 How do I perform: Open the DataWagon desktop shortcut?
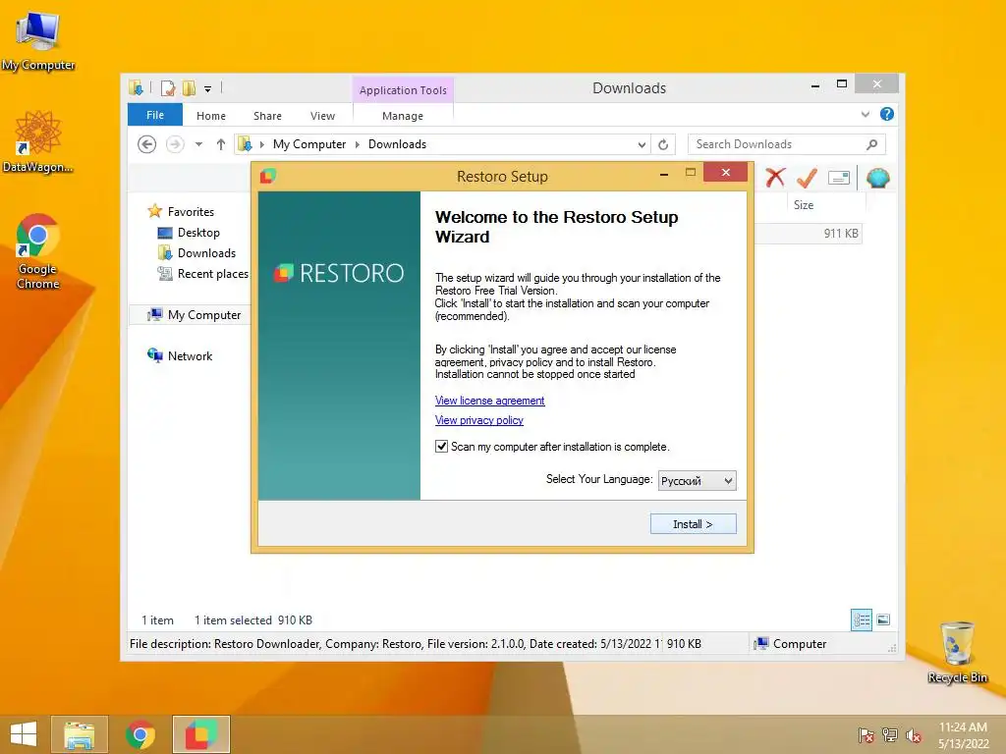click(x=38, y=142)
